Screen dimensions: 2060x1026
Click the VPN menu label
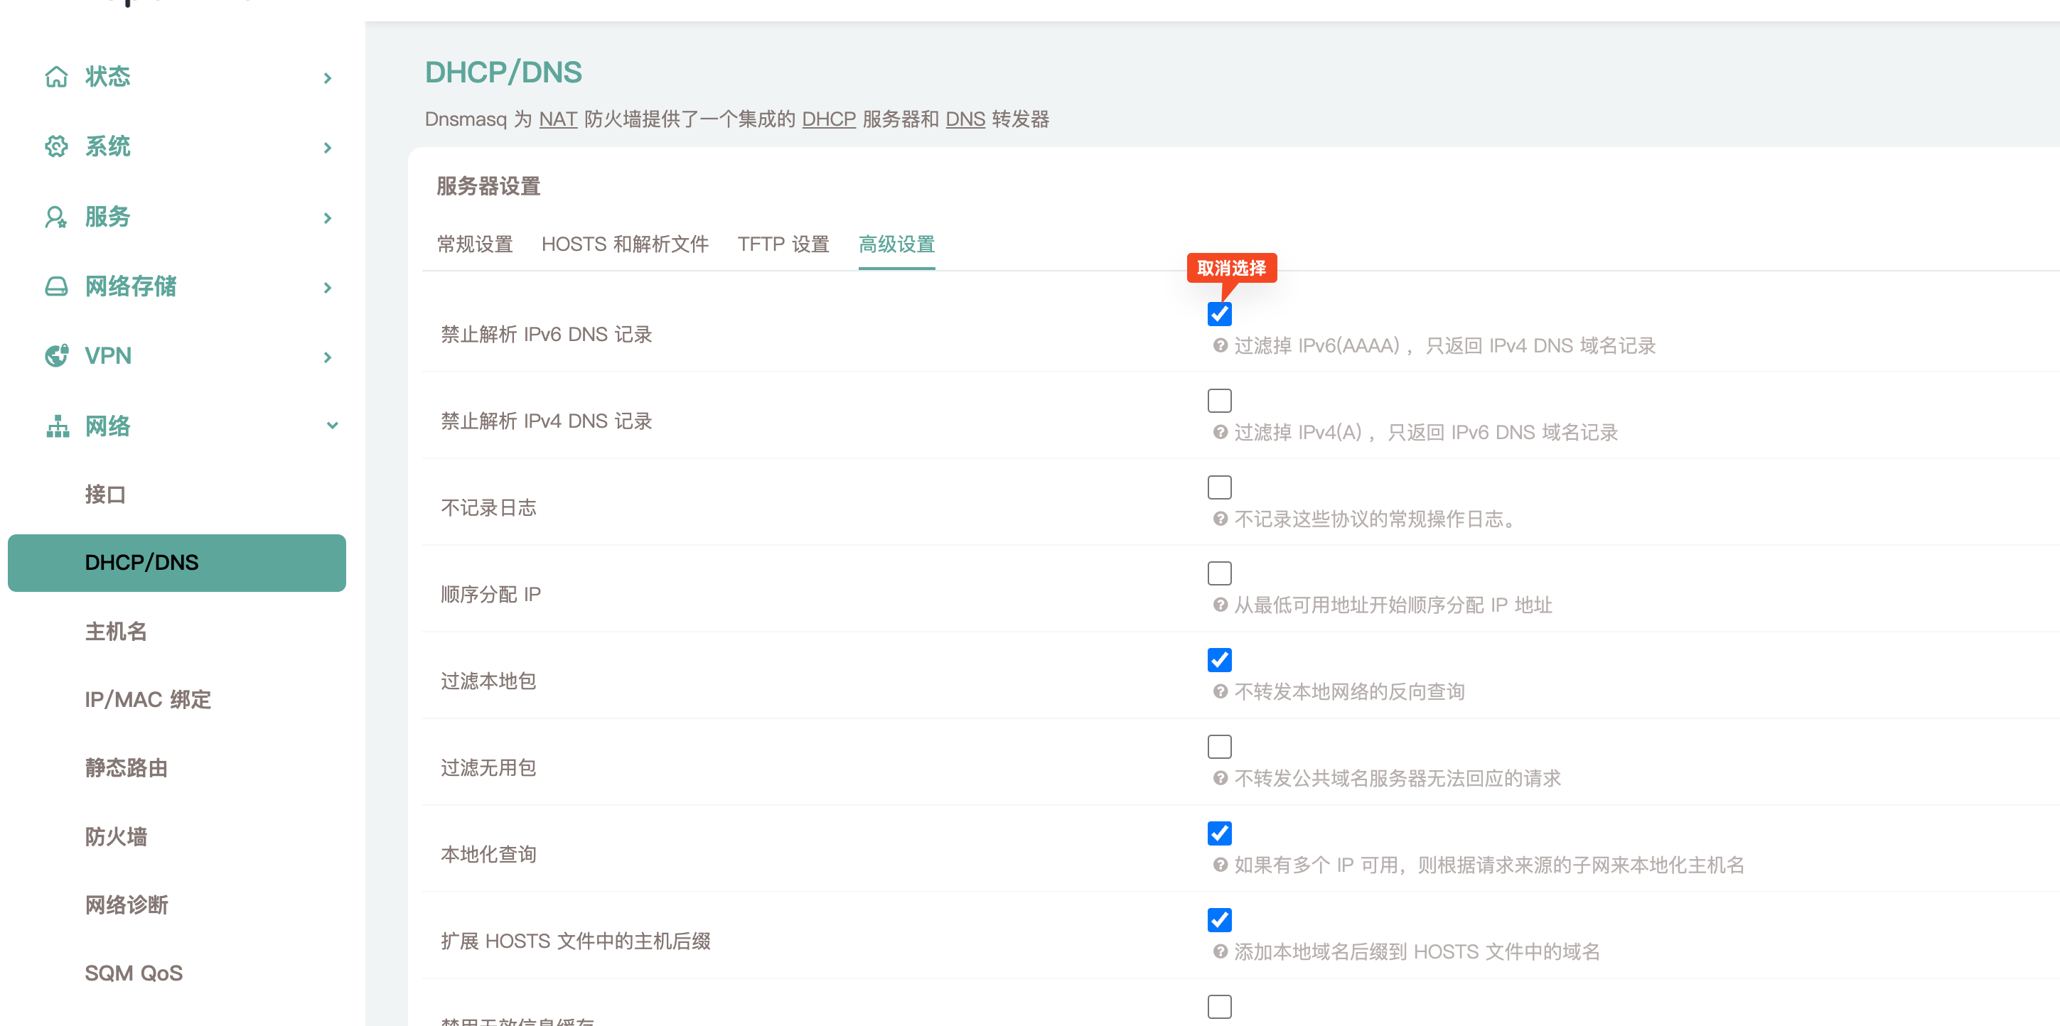108,355
